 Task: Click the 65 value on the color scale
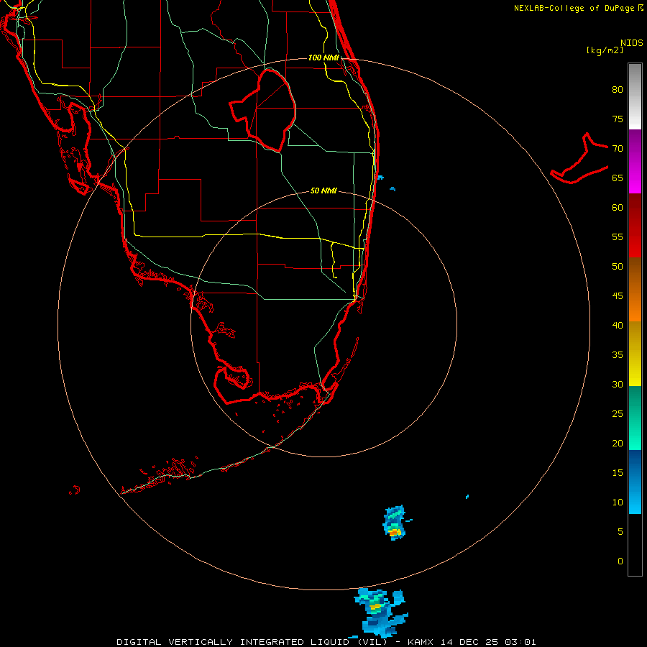tap(618, 178)
